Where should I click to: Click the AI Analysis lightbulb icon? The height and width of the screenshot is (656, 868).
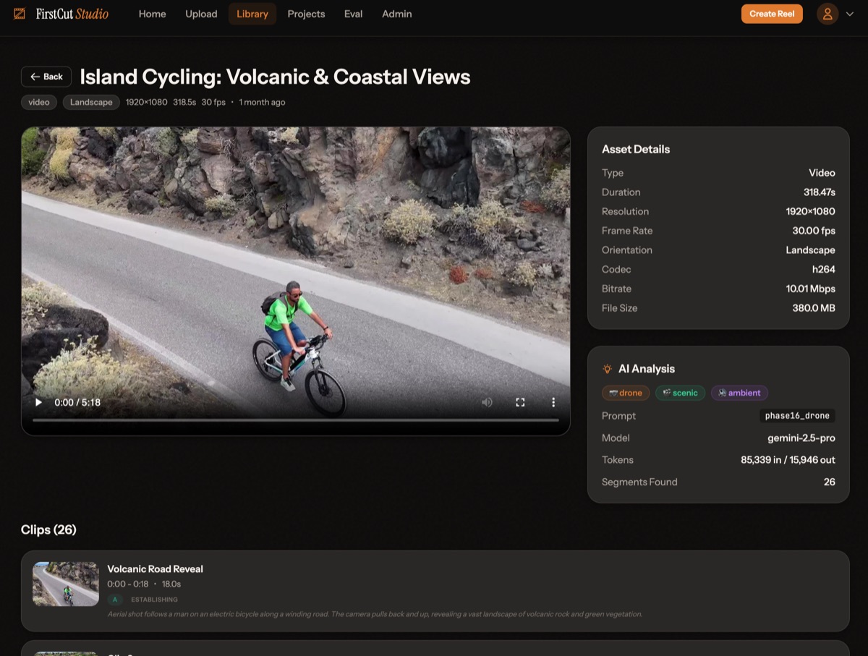point(607,368)
